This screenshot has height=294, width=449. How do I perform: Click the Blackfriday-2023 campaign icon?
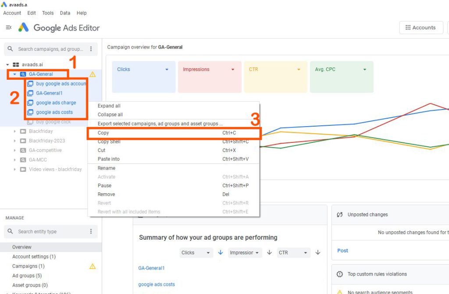tap(23, 141)
